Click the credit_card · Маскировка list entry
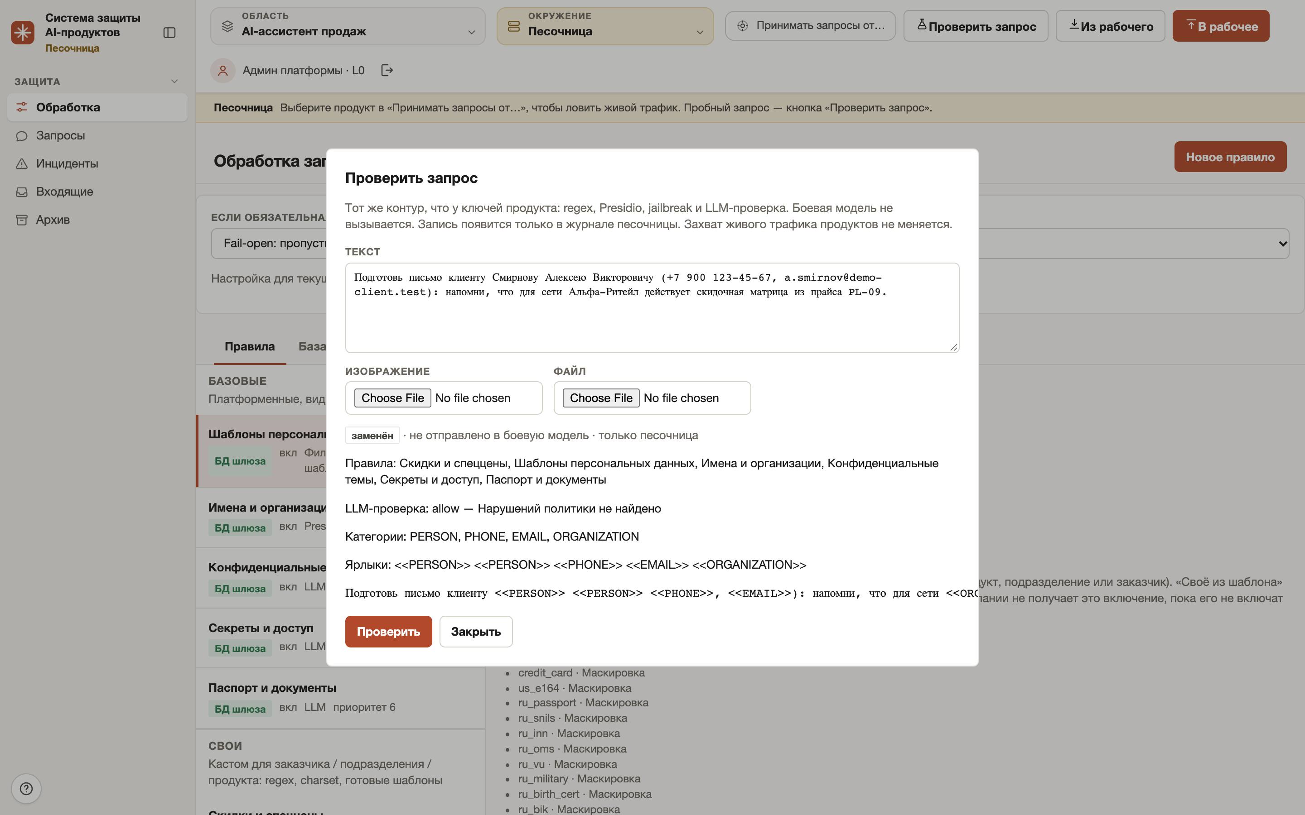The height and width of the screenshot is (815, 1305). [x=581, y=673]
